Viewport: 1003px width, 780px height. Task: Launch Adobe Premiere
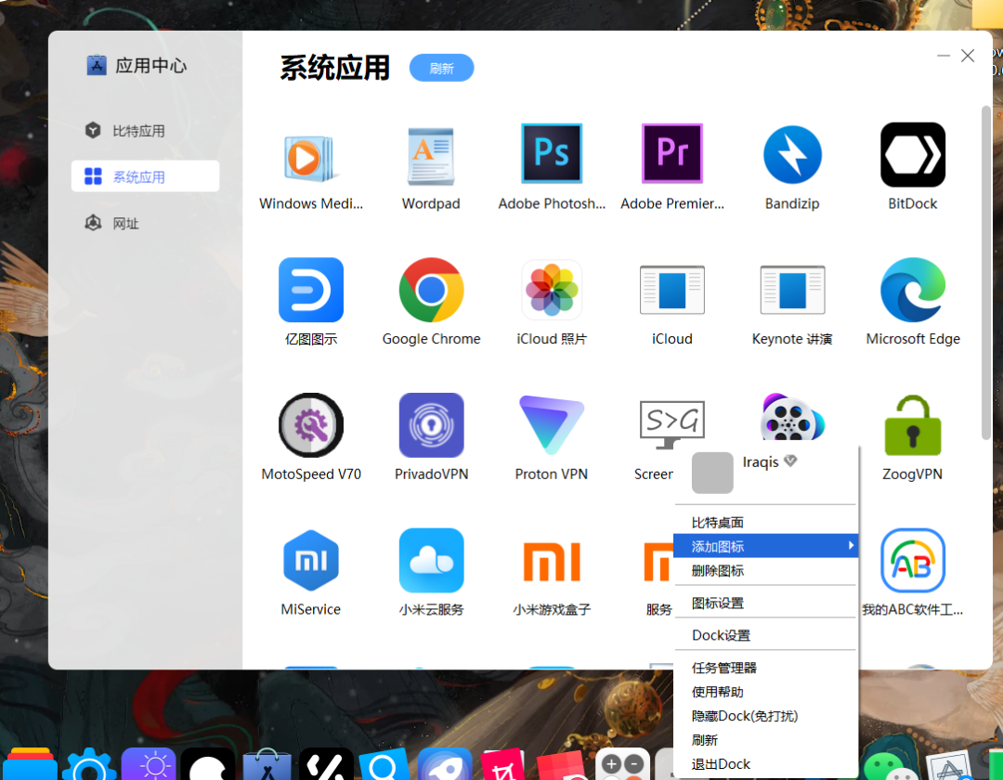(671, 153)
